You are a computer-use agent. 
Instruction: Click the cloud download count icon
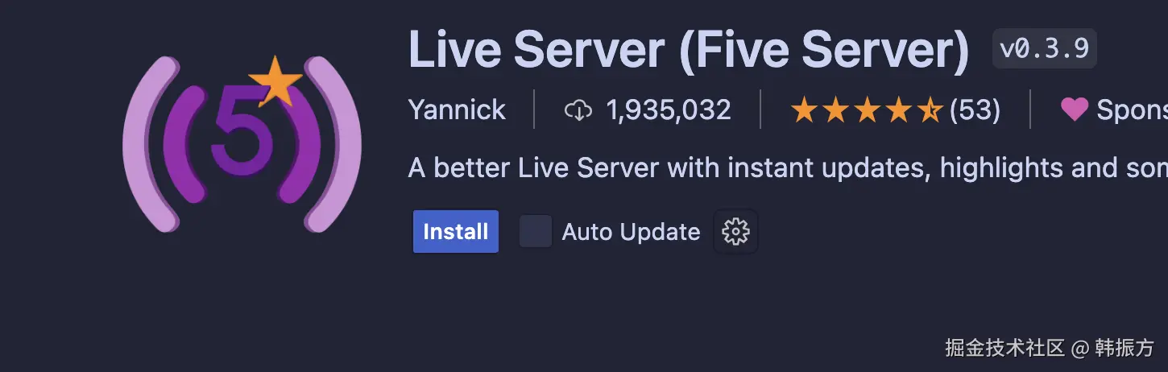pyautogui.click(x=578, y=110)
